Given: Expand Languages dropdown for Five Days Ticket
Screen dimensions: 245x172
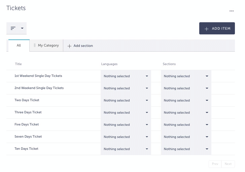Looking at the screenshot, I should (x=126, y=125).
